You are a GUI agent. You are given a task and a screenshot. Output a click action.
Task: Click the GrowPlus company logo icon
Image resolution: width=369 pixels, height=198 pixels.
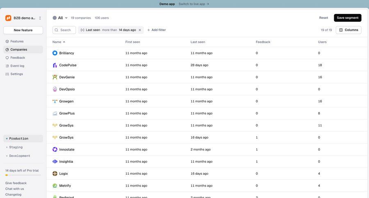[x=55, y=113]
